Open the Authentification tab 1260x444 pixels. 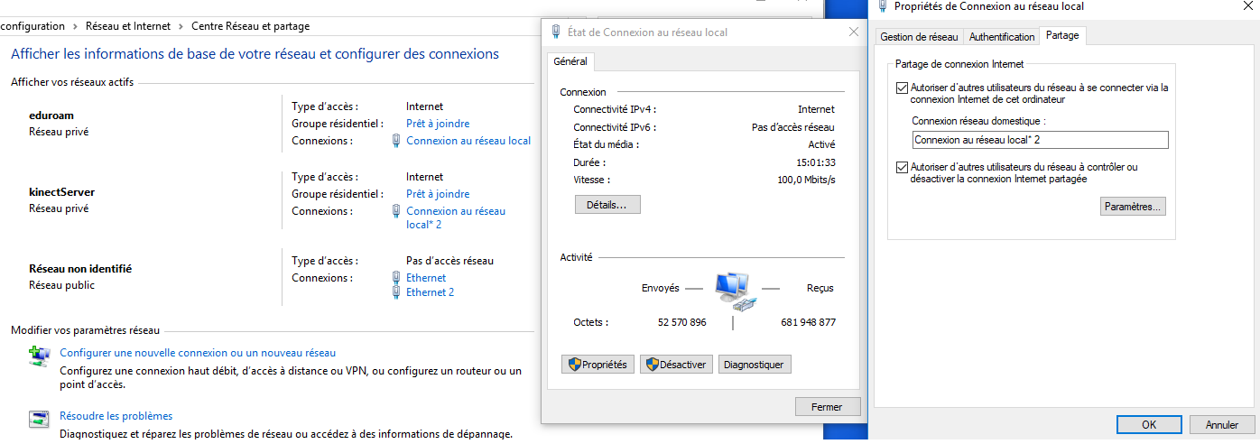pyautogui.click(x=1001, y=37)
